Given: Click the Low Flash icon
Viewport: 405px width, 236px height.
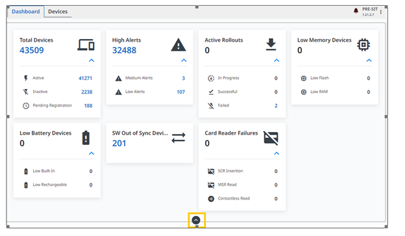Looking at the screenshot, I should tap(304, 78).
